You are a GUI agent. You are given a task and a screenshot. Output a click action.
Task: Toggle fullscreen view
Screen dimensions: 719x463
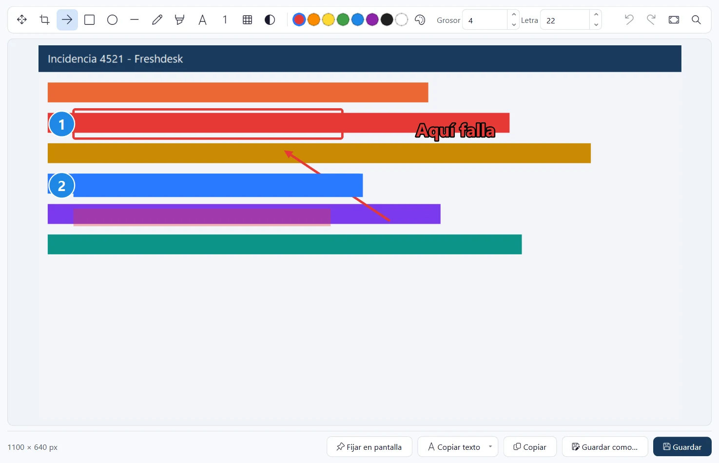(674, 20)
